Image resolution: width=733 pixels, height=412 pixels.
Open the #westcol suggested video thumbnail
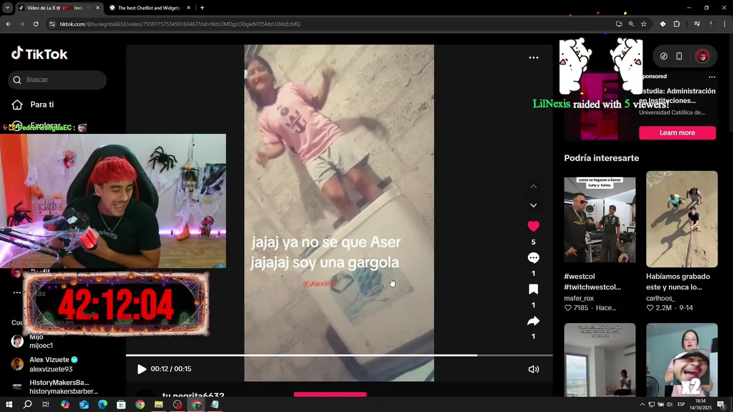click(600, 219)
